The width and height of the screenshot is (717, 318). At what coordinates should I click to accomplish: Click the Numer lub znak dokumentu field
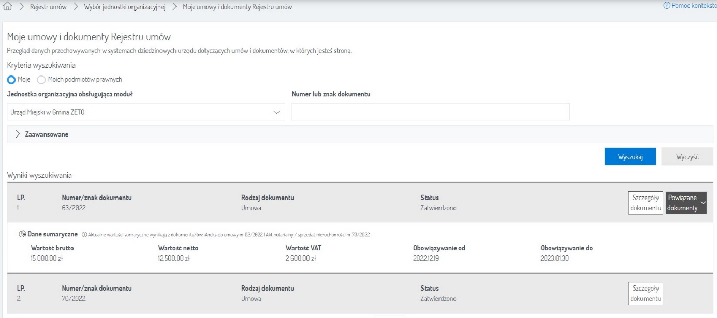(x=430, y=112)
